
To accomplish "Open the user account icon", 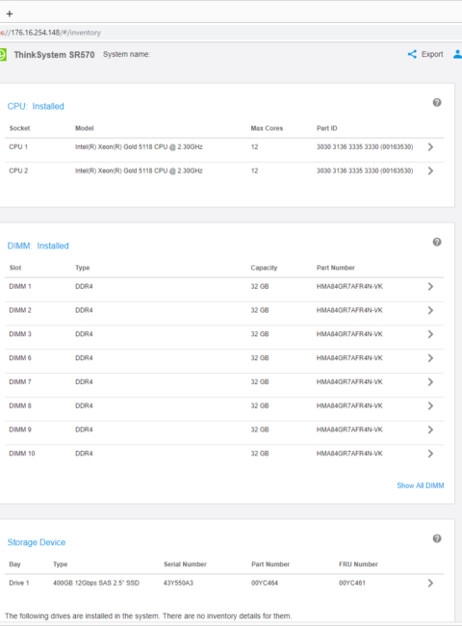I will pyautogui.click(x=458, y=54).
